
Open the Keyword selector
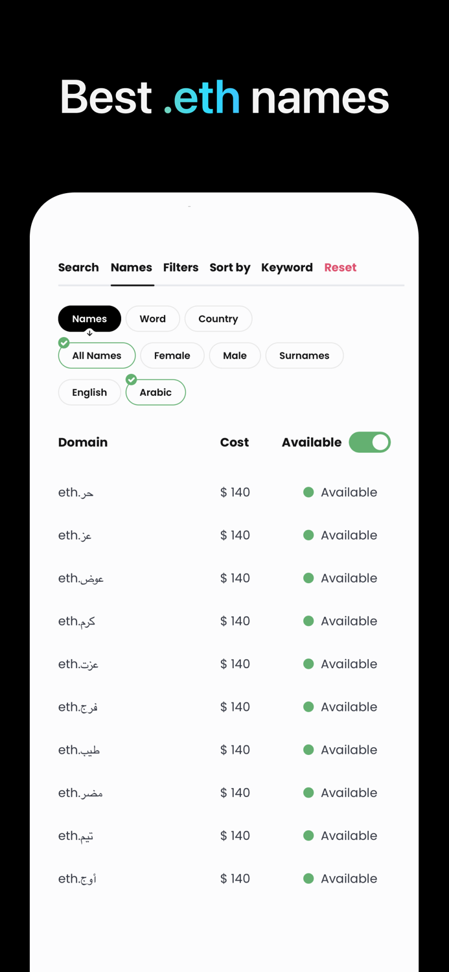287,267
